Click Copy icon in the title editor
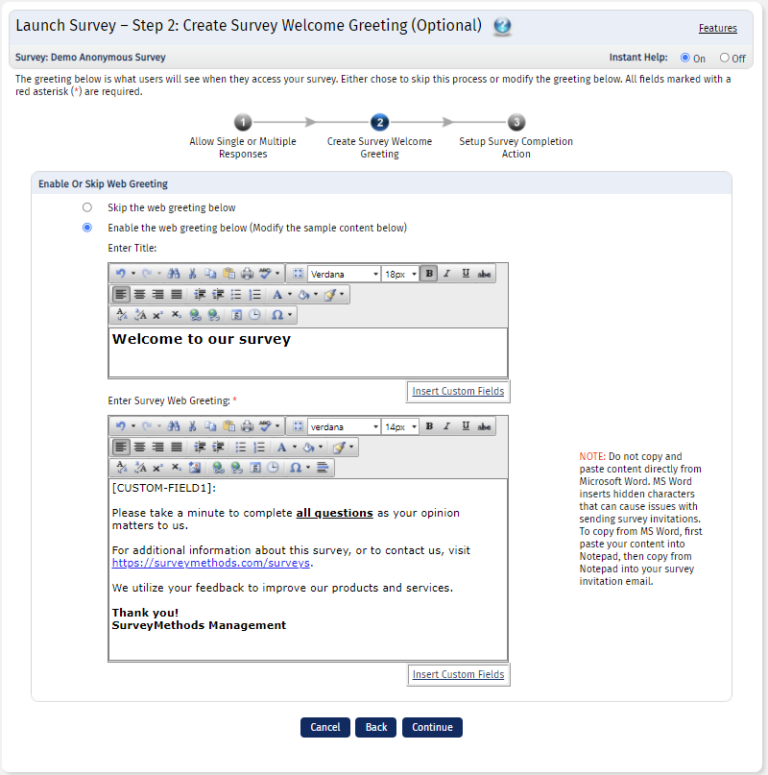Image resolution: width=768 pixels, height=775 pixels. pos(210,274)
